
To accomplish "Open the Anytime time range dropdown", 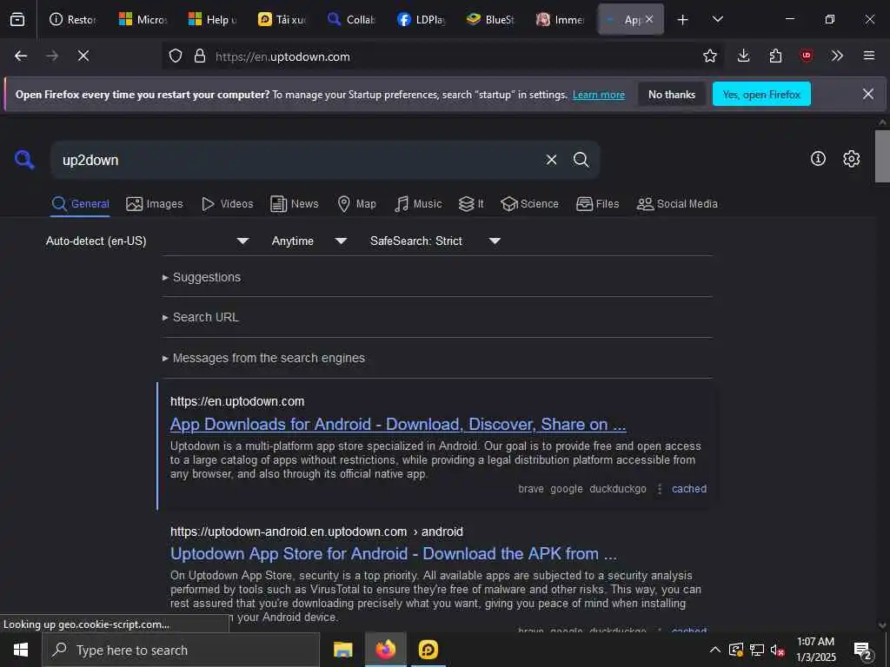I will (309, 241).
